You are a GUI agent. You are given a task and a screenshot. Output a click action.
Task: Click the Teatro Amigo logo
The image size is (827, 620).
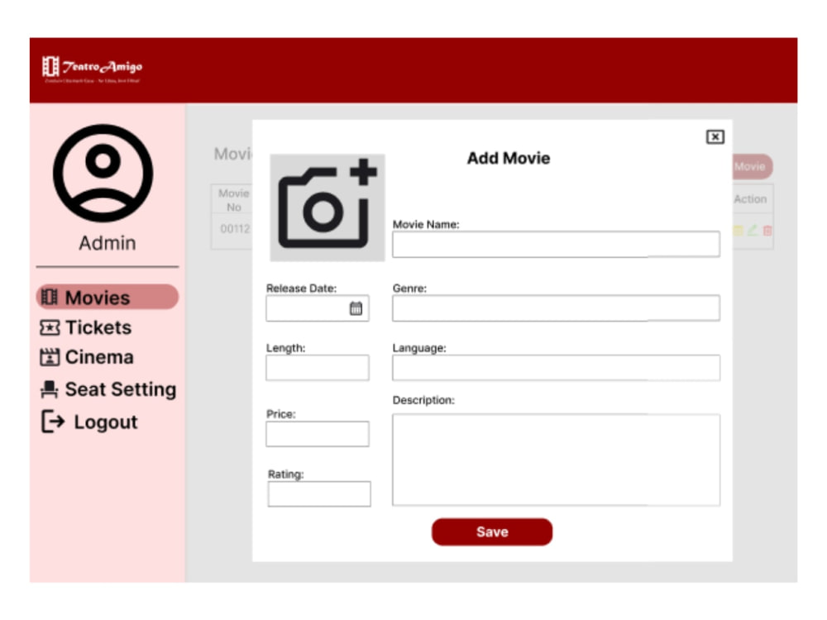(92, 69)
